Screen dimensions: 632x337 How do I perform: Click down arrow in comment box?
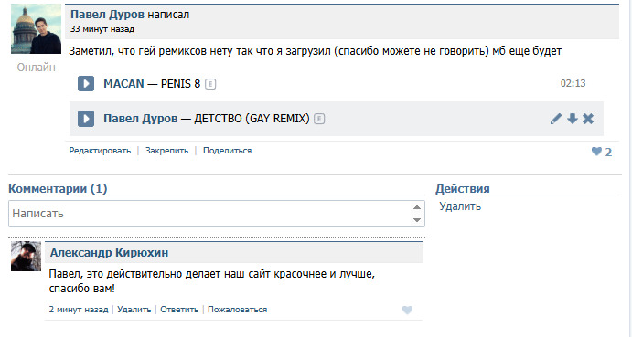417,220
